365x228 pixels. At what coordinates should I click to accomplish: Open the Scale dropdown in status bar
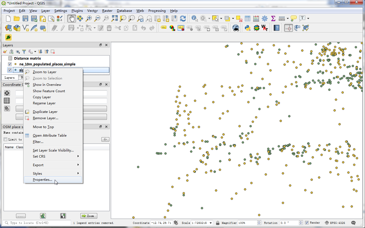click(211, 223)
